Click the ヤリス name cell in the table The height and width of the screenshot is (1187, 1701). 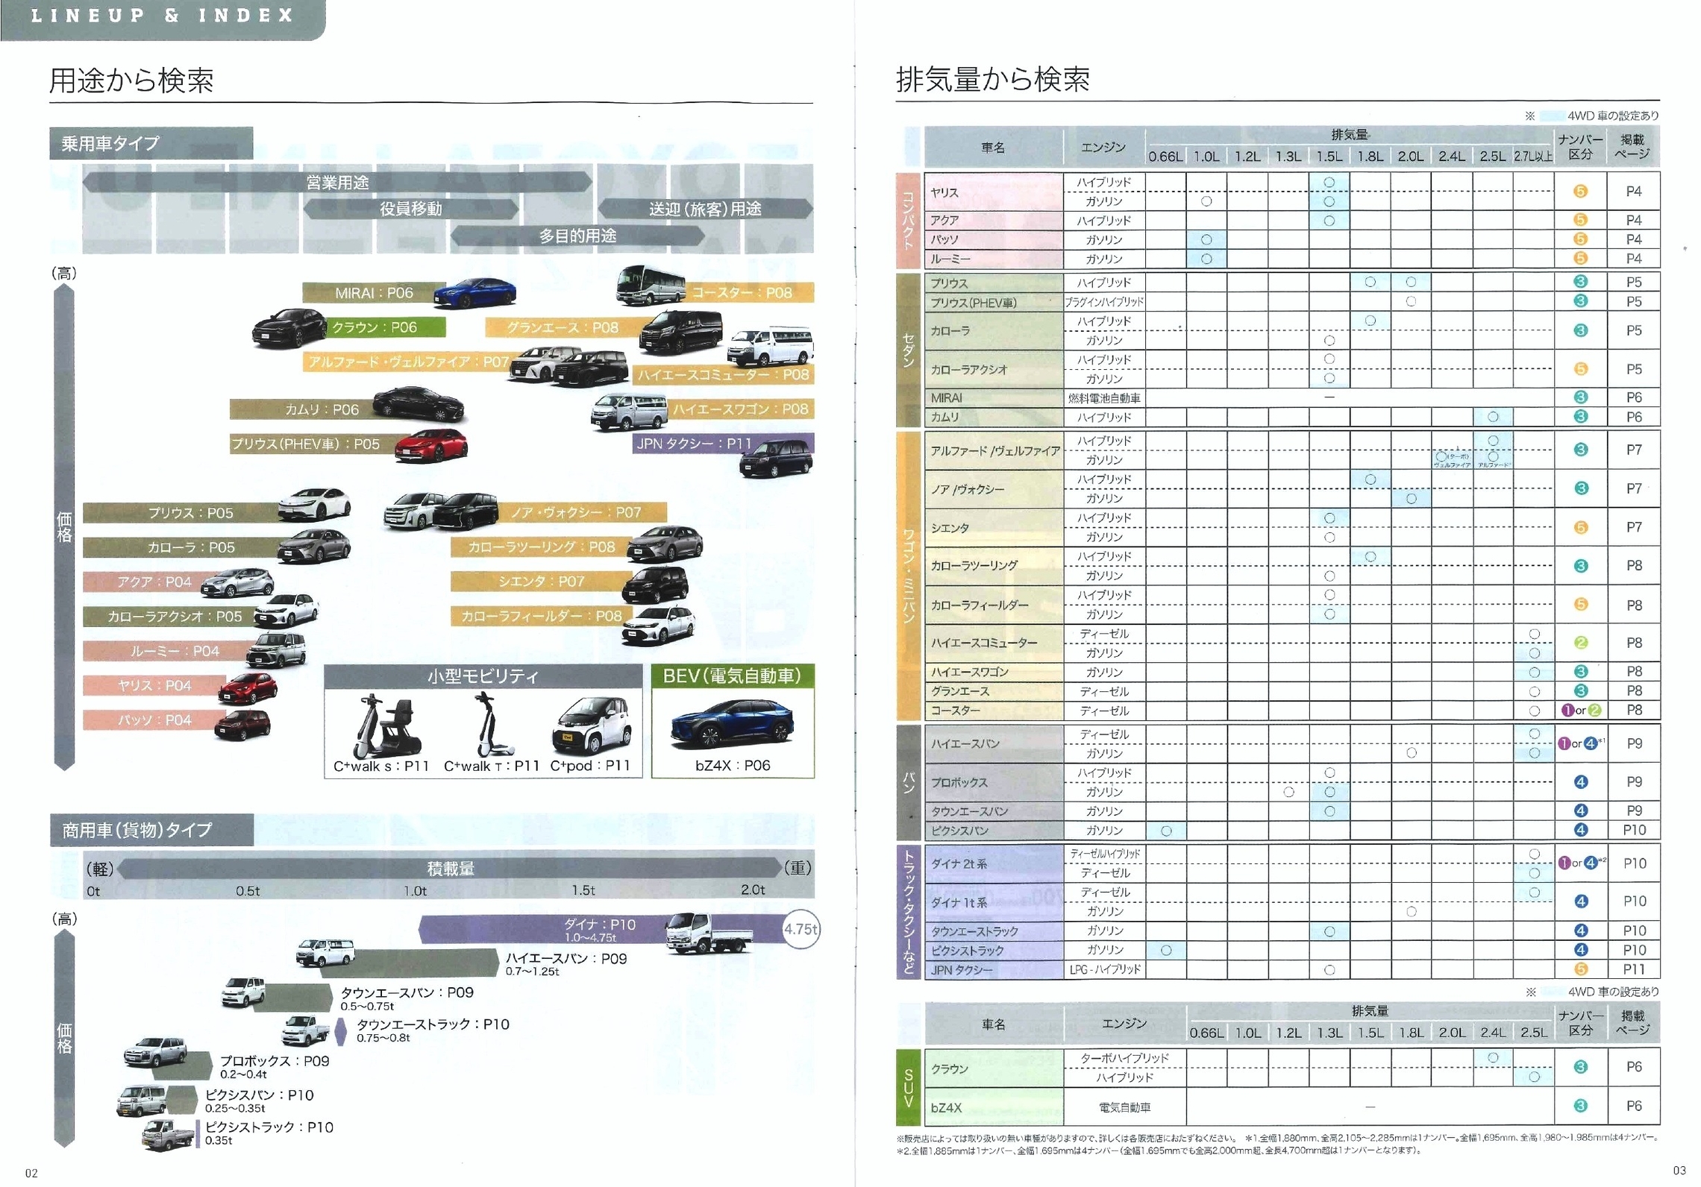pos(993,192)
